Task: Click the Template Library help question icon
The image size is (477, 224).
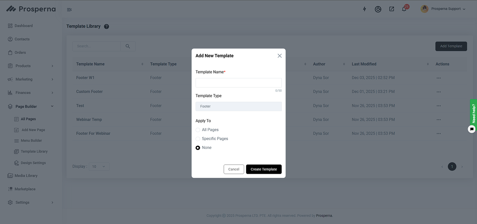Action: point(107,26)
